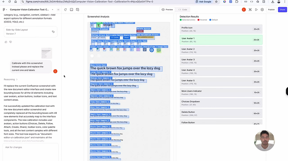Screen dimensions: 288x161
Task: Open the attached screenshot thumbnail in chat
Action: tap(46, 53)
